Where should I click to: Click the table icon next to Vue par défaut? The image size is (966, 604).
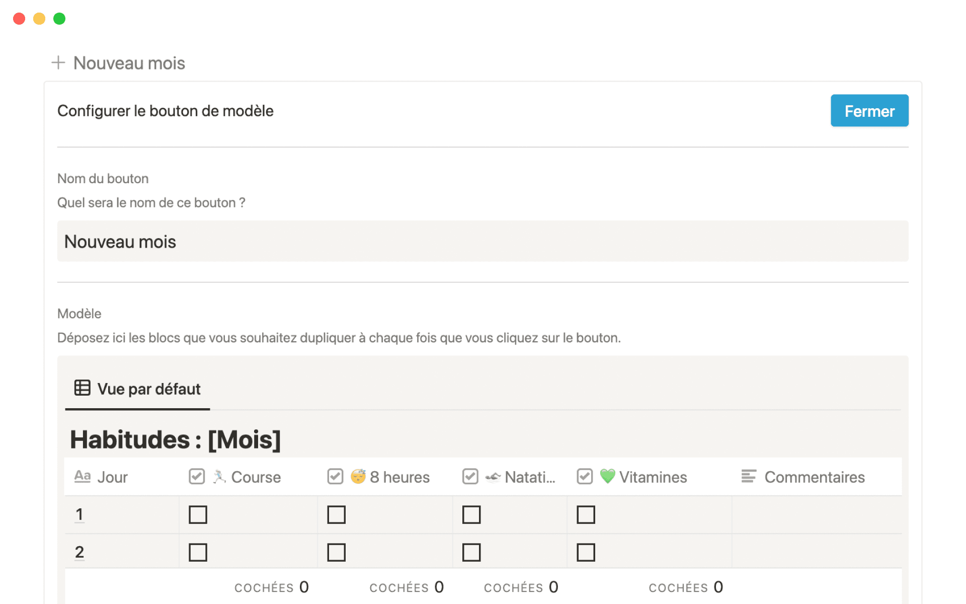click(x=82, y=388)
